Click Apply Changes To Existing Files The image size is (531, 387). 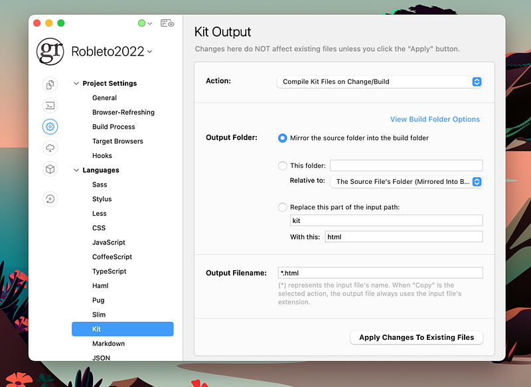[x=417, y=338]
